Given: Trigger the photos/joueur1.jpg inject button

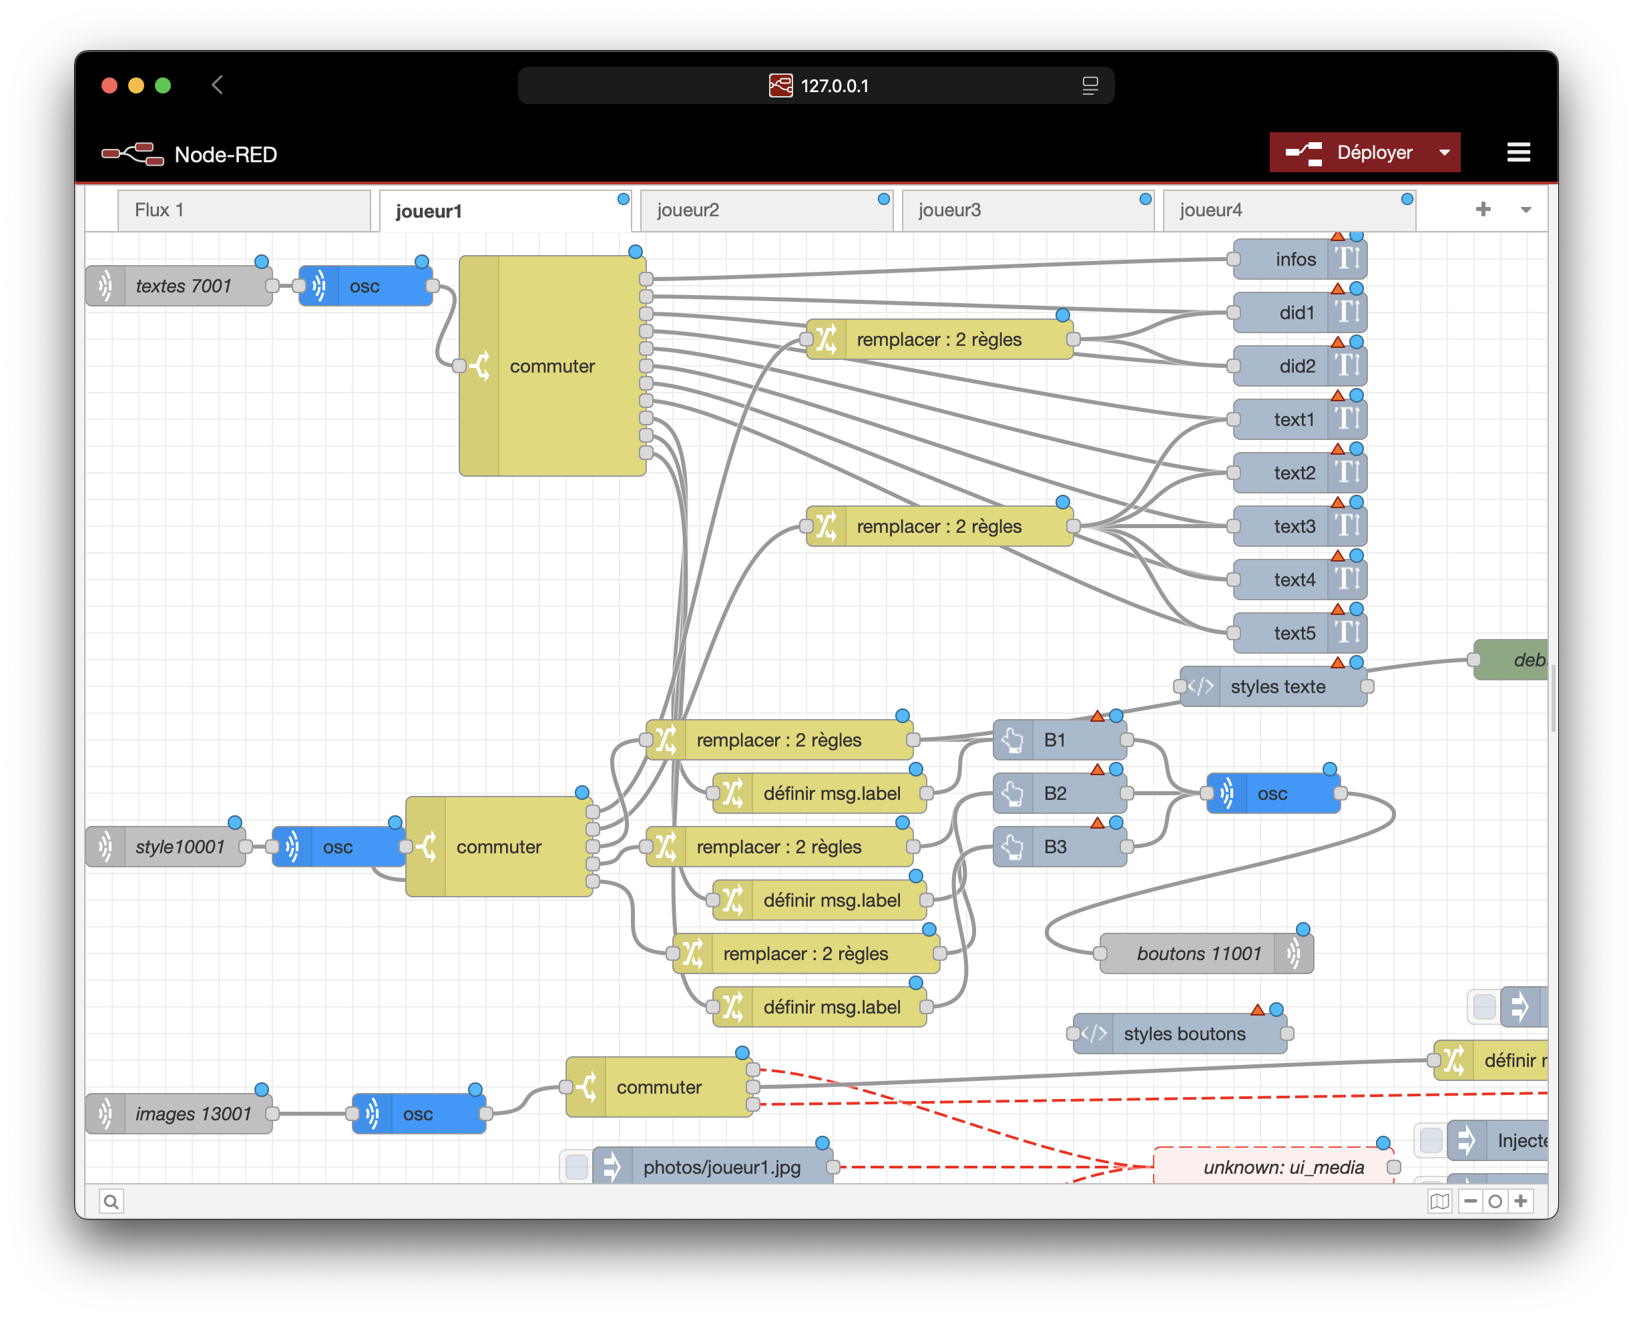Looking at the screenshot, I should coord(576,1166).
